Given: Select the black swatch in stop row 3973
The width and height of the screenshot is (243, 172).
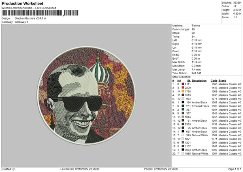Looking at the screenshot, I should click(183, 150).
